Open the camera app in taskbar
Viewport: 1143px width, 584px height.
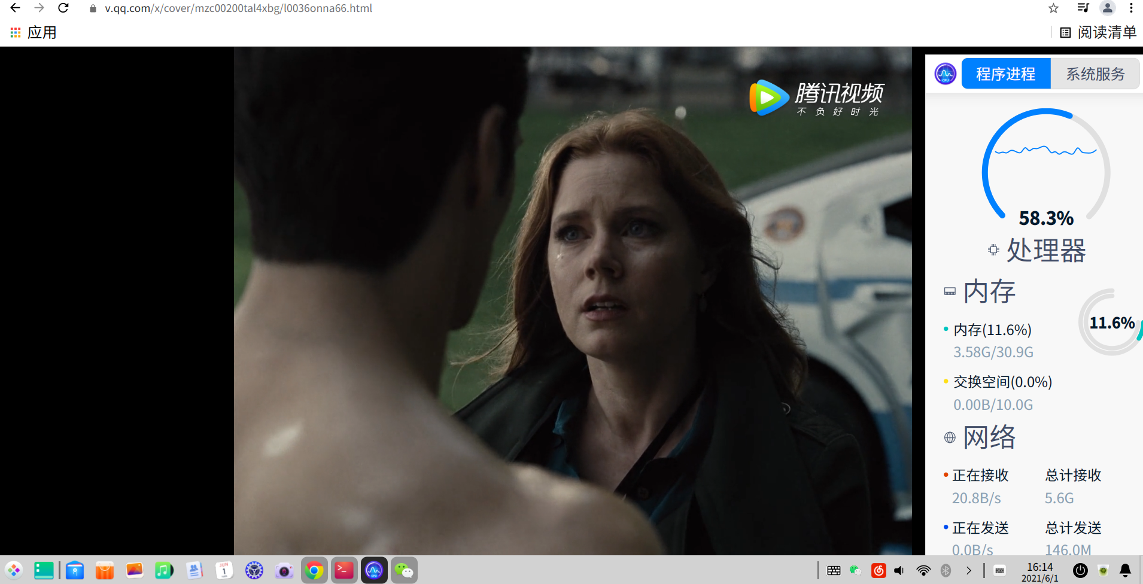coord(284,570)
